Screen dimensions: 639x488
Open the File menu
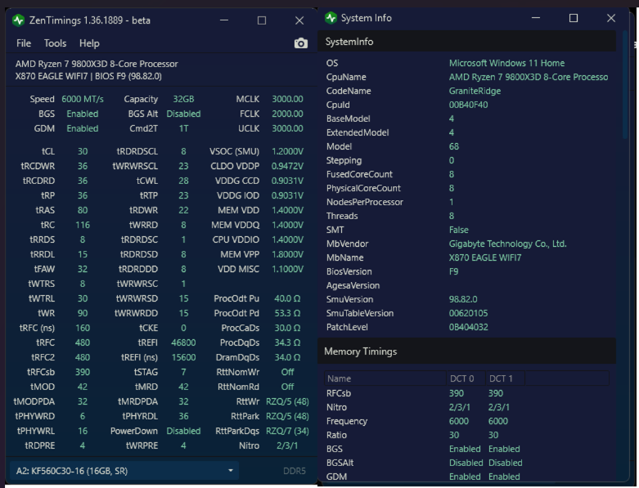tap(24, 43)
